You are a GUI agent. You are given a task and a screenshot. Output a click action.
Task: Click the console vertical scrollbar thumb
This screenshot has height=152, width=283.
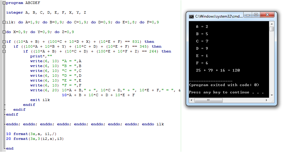point(272,29)
